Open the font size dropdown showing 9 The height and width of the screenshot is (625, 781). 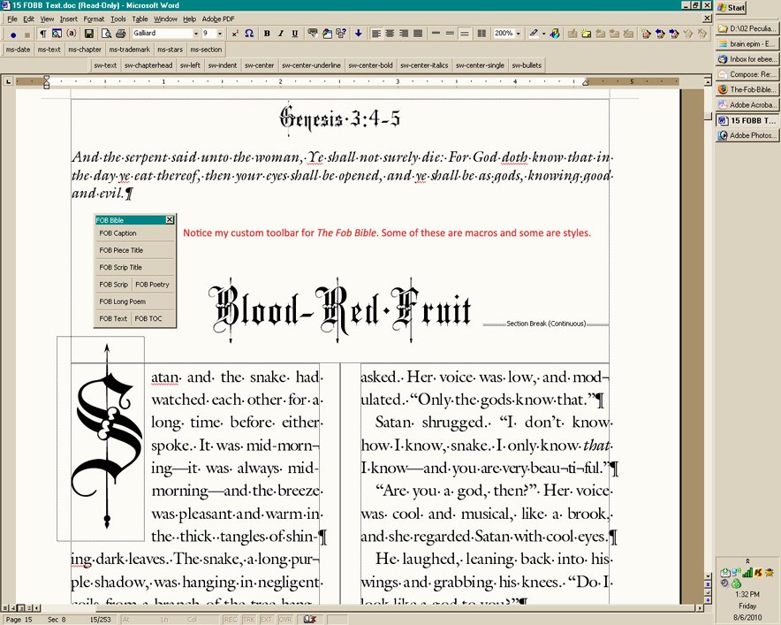point(220,34)
